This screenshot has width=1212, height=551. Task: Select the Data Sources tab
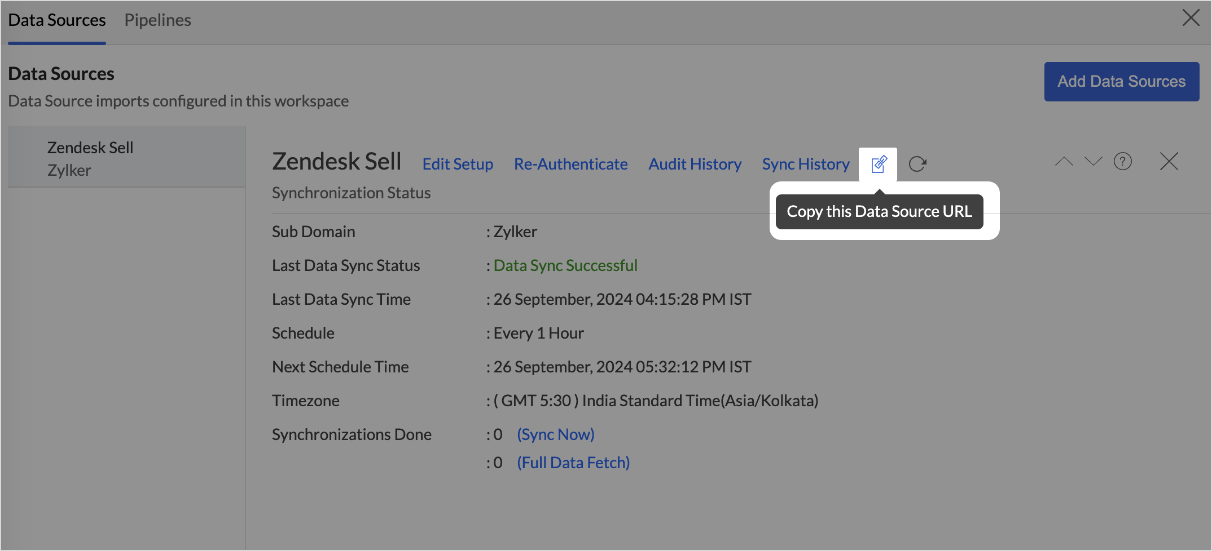pos(57,20)
